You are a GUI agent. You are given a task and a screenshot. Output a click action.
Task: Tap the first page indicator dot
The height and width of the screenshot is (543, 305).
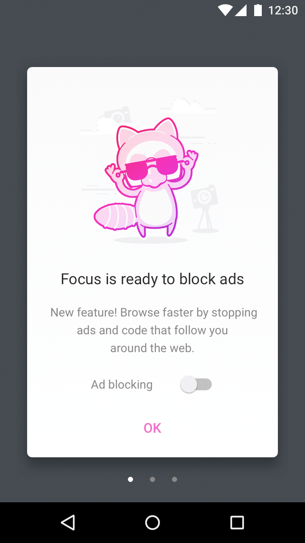130,479
